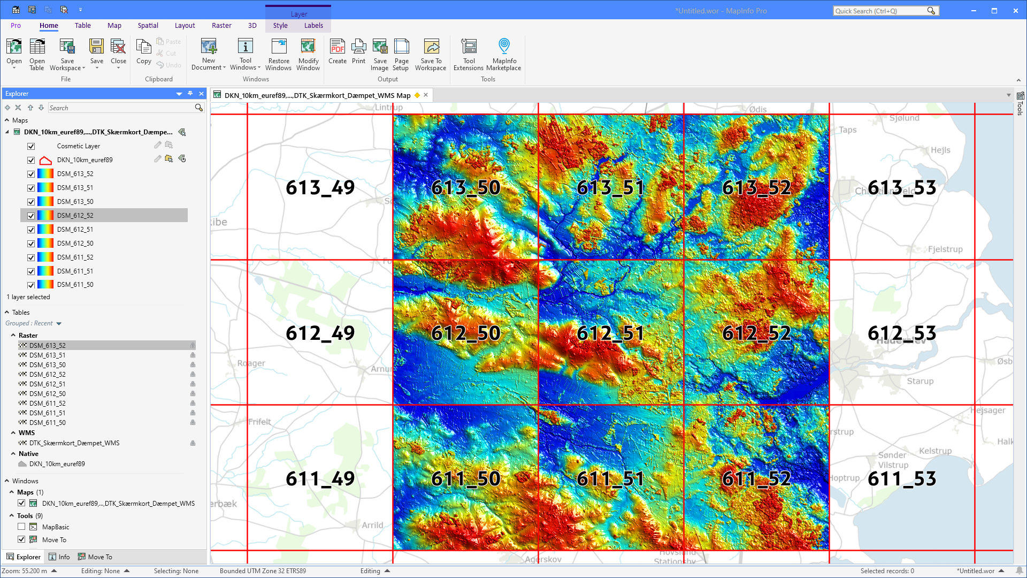Screen dimensions: 1027x578
Task: Click the Page Setup icon
Action: click(x=401, y=47)
